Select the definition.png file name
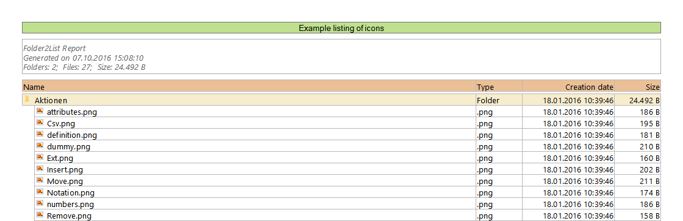683x221 pixels. 72,135
